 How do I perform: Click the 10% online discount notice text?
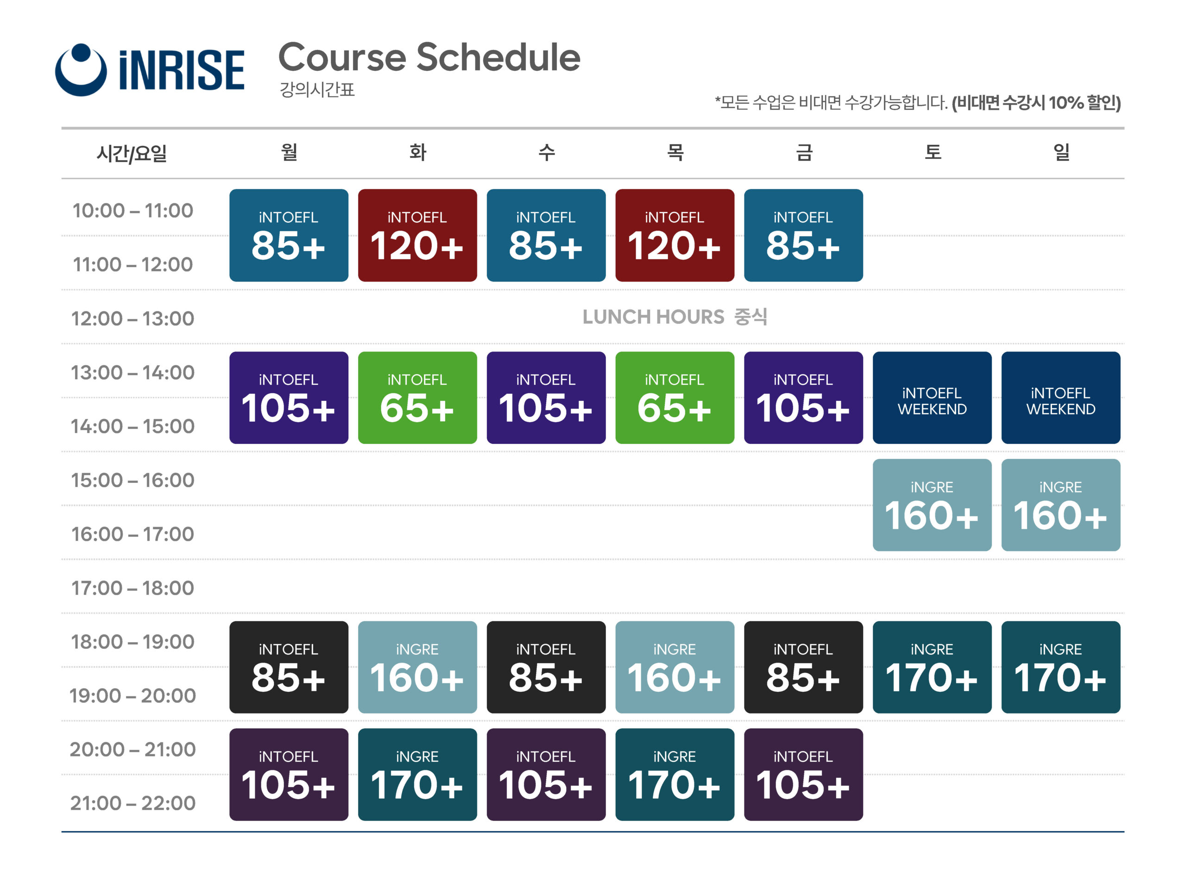tap(1036, 102)
